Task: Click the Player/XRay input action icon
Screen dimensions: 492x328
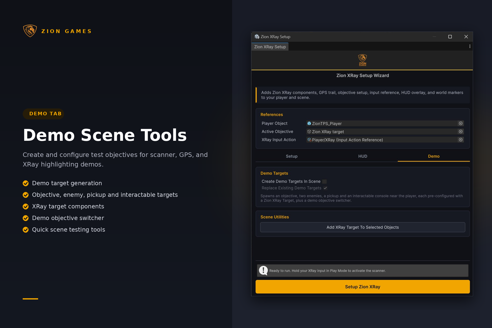Action: [309, 140]
